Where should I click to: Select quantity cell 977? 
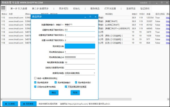coord(148,39)
